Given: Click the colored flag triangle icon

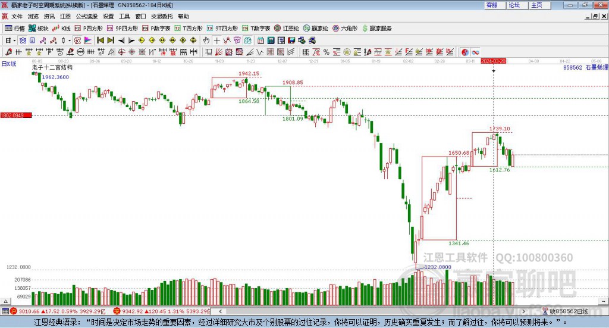Looking at the screenshot, I should click(88, 40).
